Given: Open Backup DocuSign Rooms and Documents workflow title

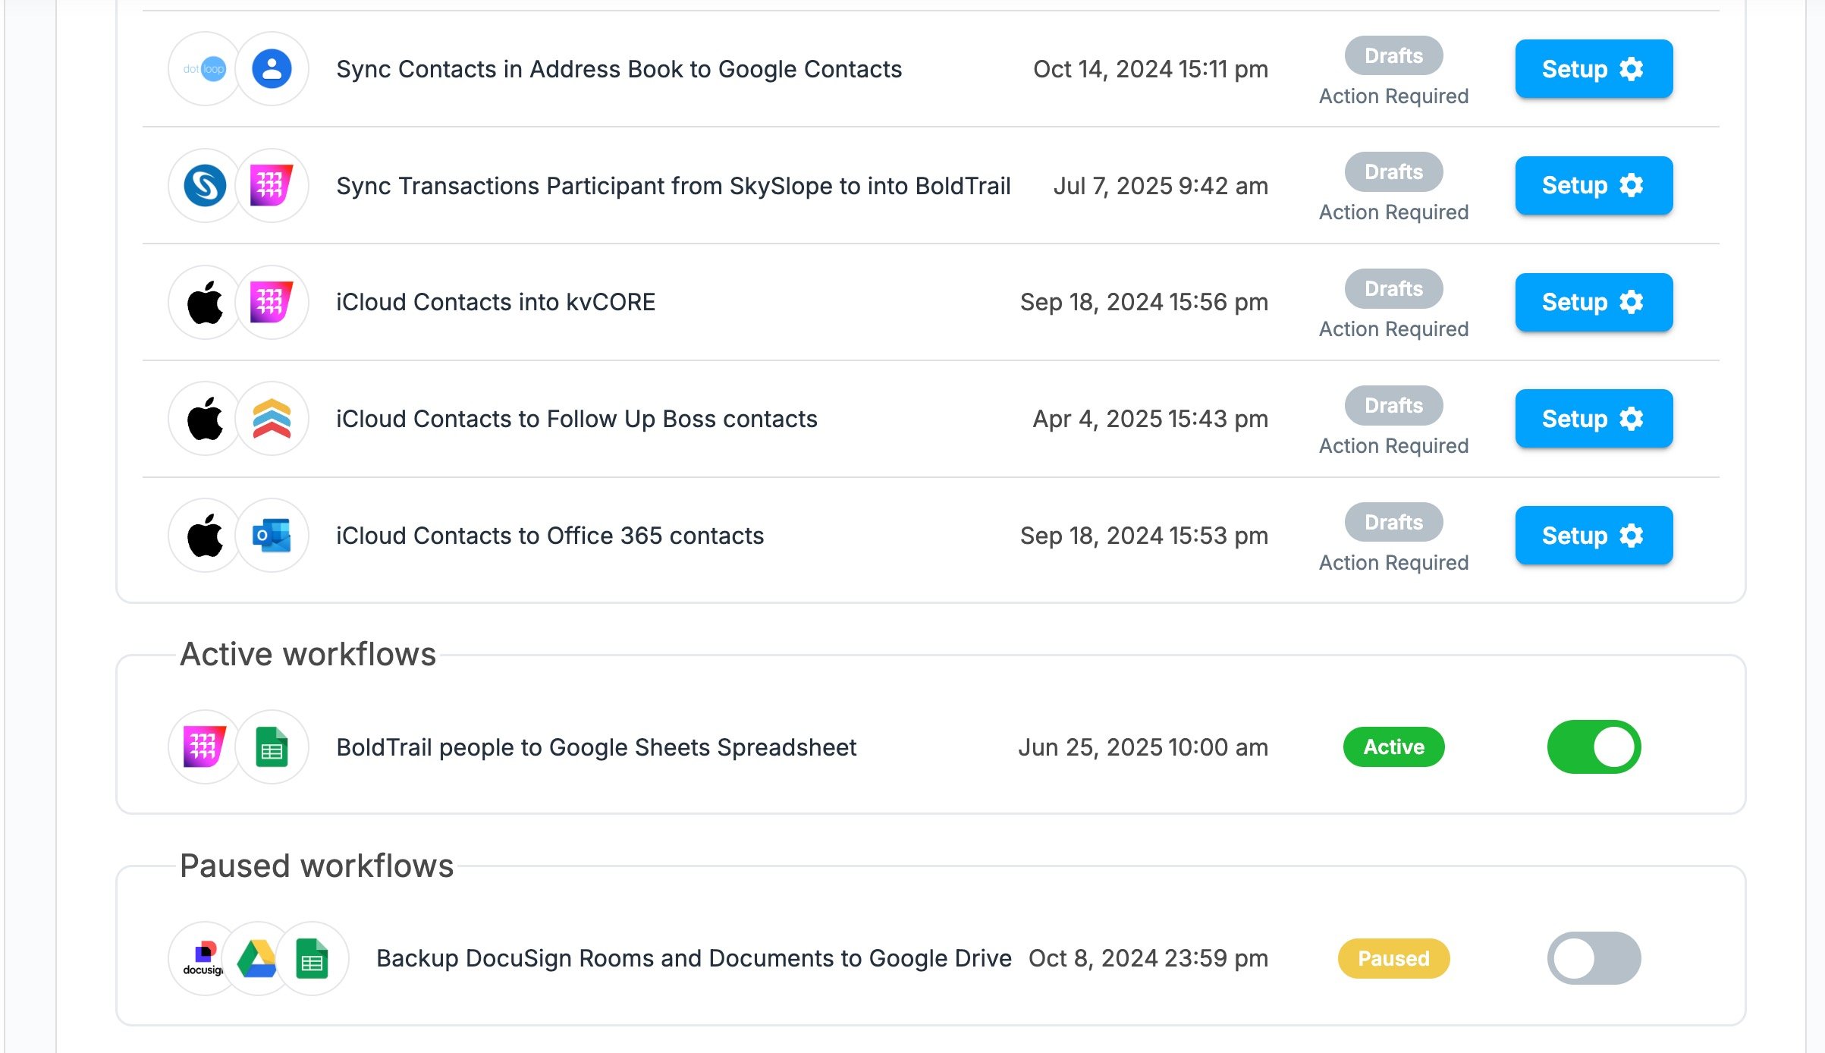Looking at the screenshot, I should tap(693, 959).
